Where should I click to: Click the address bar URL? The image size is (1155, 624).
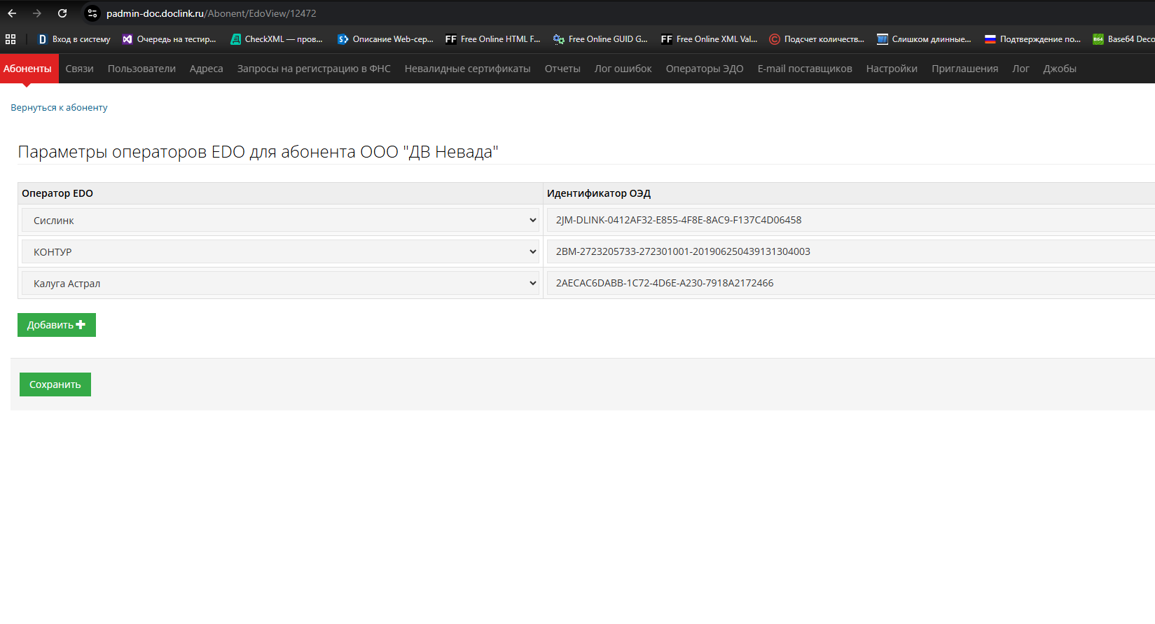[211, 13]
